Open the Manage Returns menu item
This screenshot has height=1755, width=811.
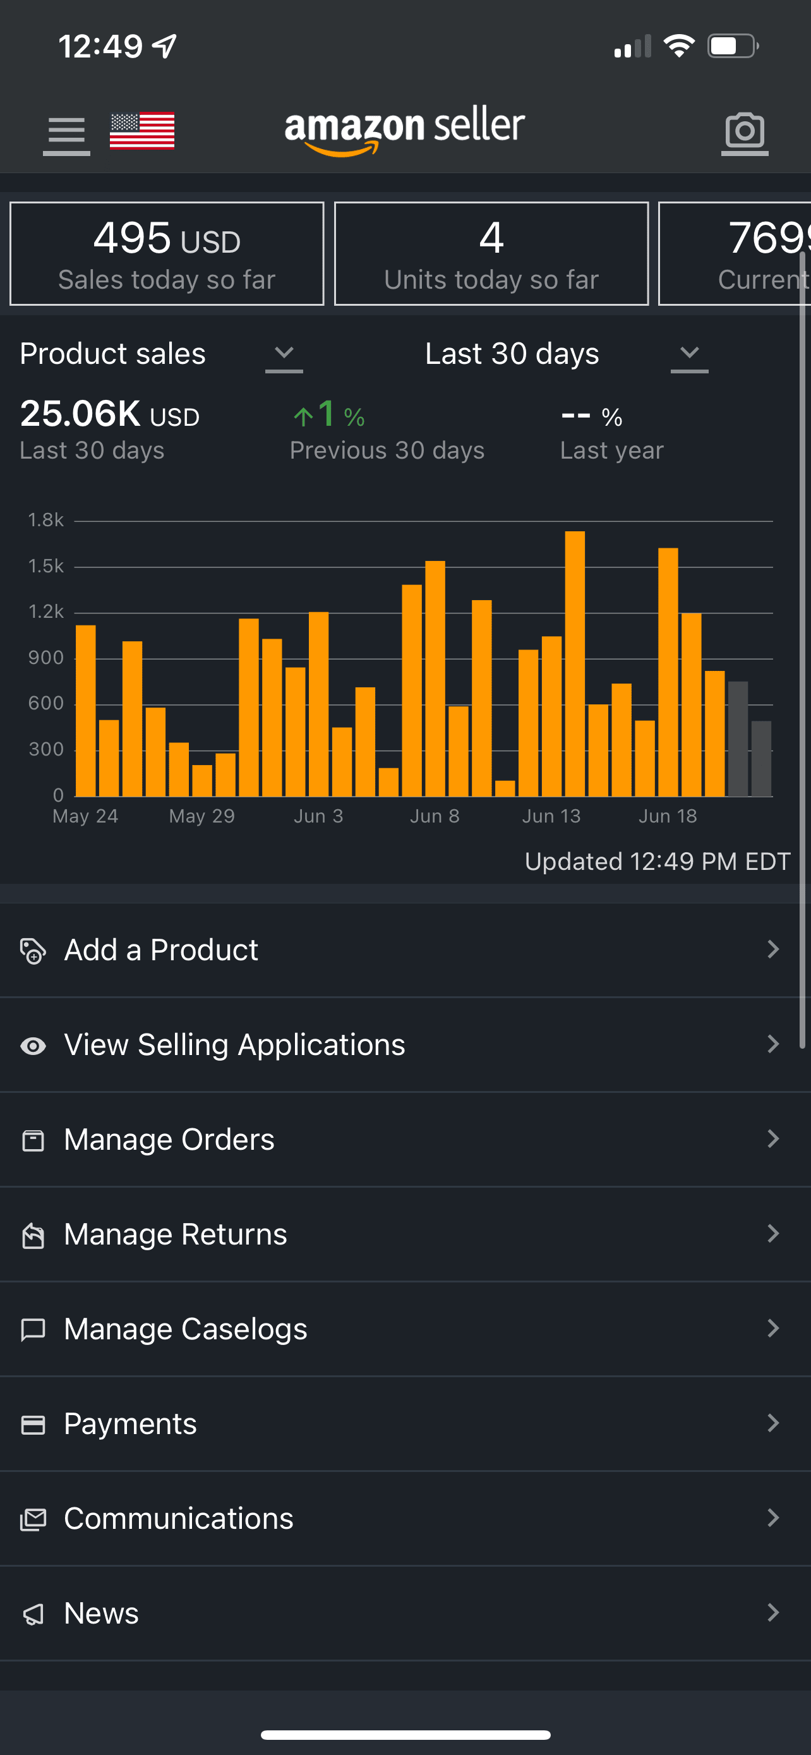(176, 1234)
